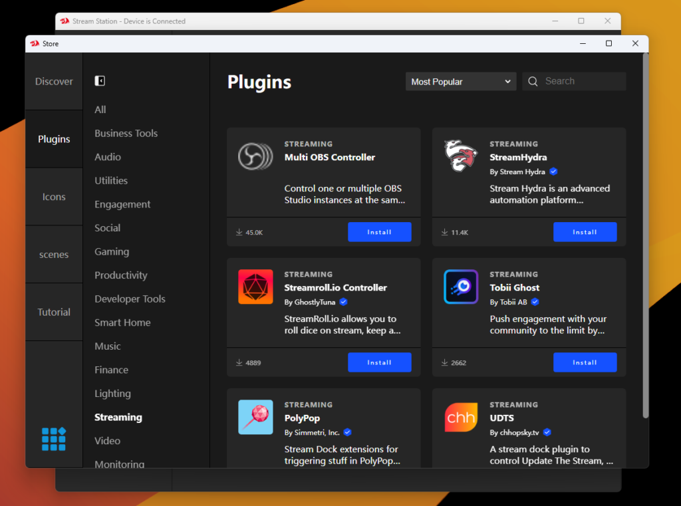Minimize the Store window
The width and height of the screenshot is (681, 506).
(583, 43)
